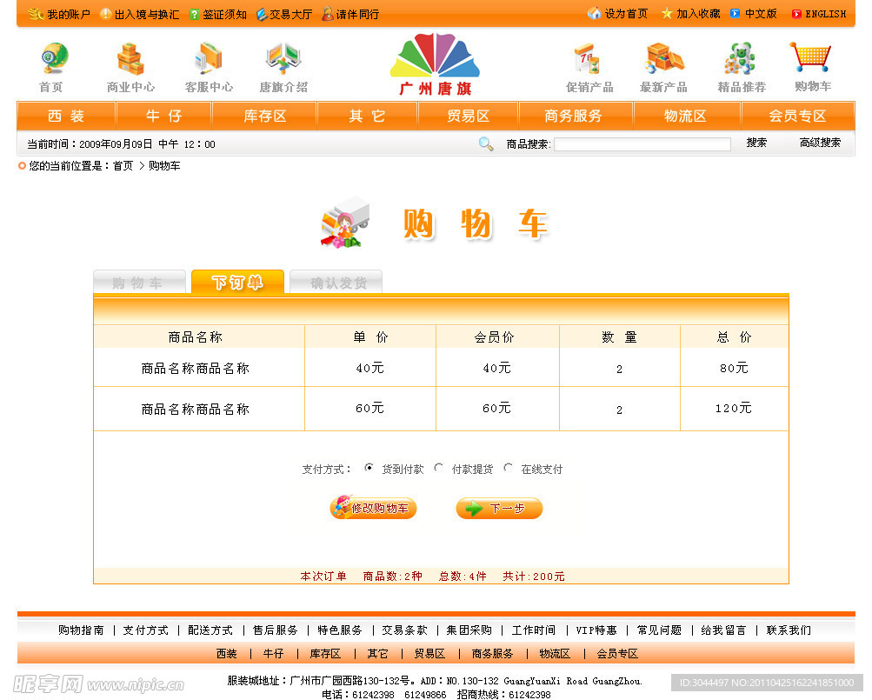Image resolution: width=872 pixels, height=700 pixels.
Task: Click the 唐旗介绍 icon
Action: pos(283,59)
